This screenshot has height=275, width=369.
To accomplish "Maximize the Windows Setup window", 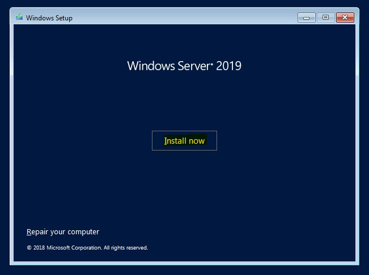I will pos(326,18).
